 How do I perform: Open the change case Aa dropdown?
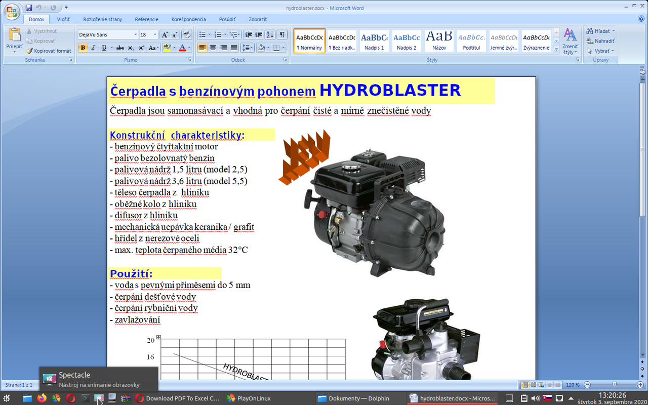pyautogui.click(x=154, y=48)
